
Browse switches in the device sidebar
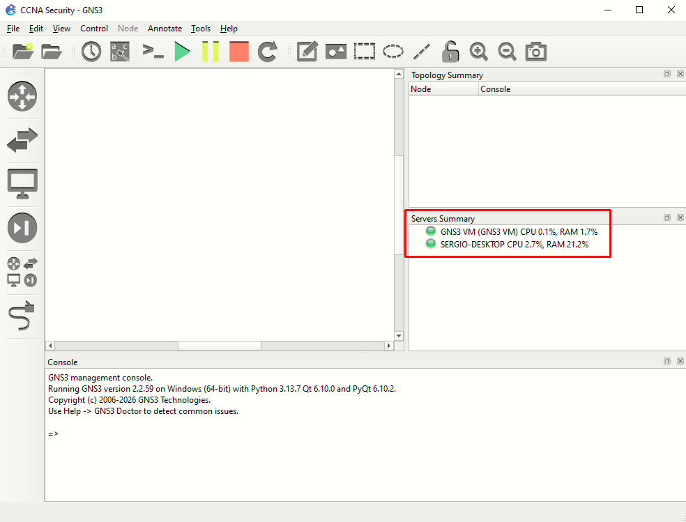coord(22,140)
